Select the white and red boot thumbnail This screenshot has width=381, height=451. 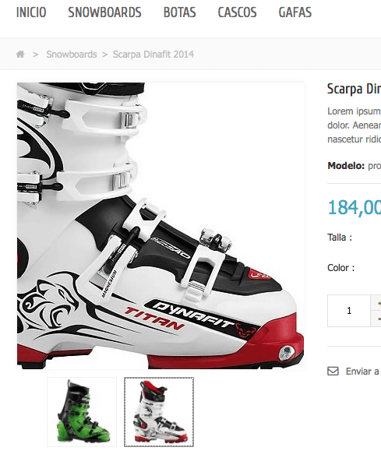tap(159, 412)
